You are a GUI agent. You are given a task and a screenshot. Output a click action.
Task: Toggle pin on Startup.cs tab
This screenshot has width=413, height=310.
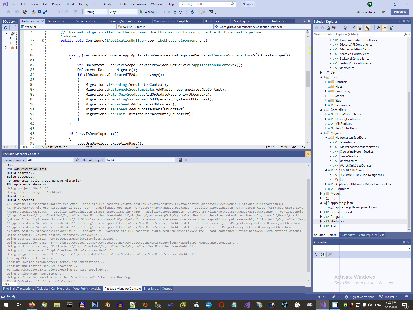38,21
